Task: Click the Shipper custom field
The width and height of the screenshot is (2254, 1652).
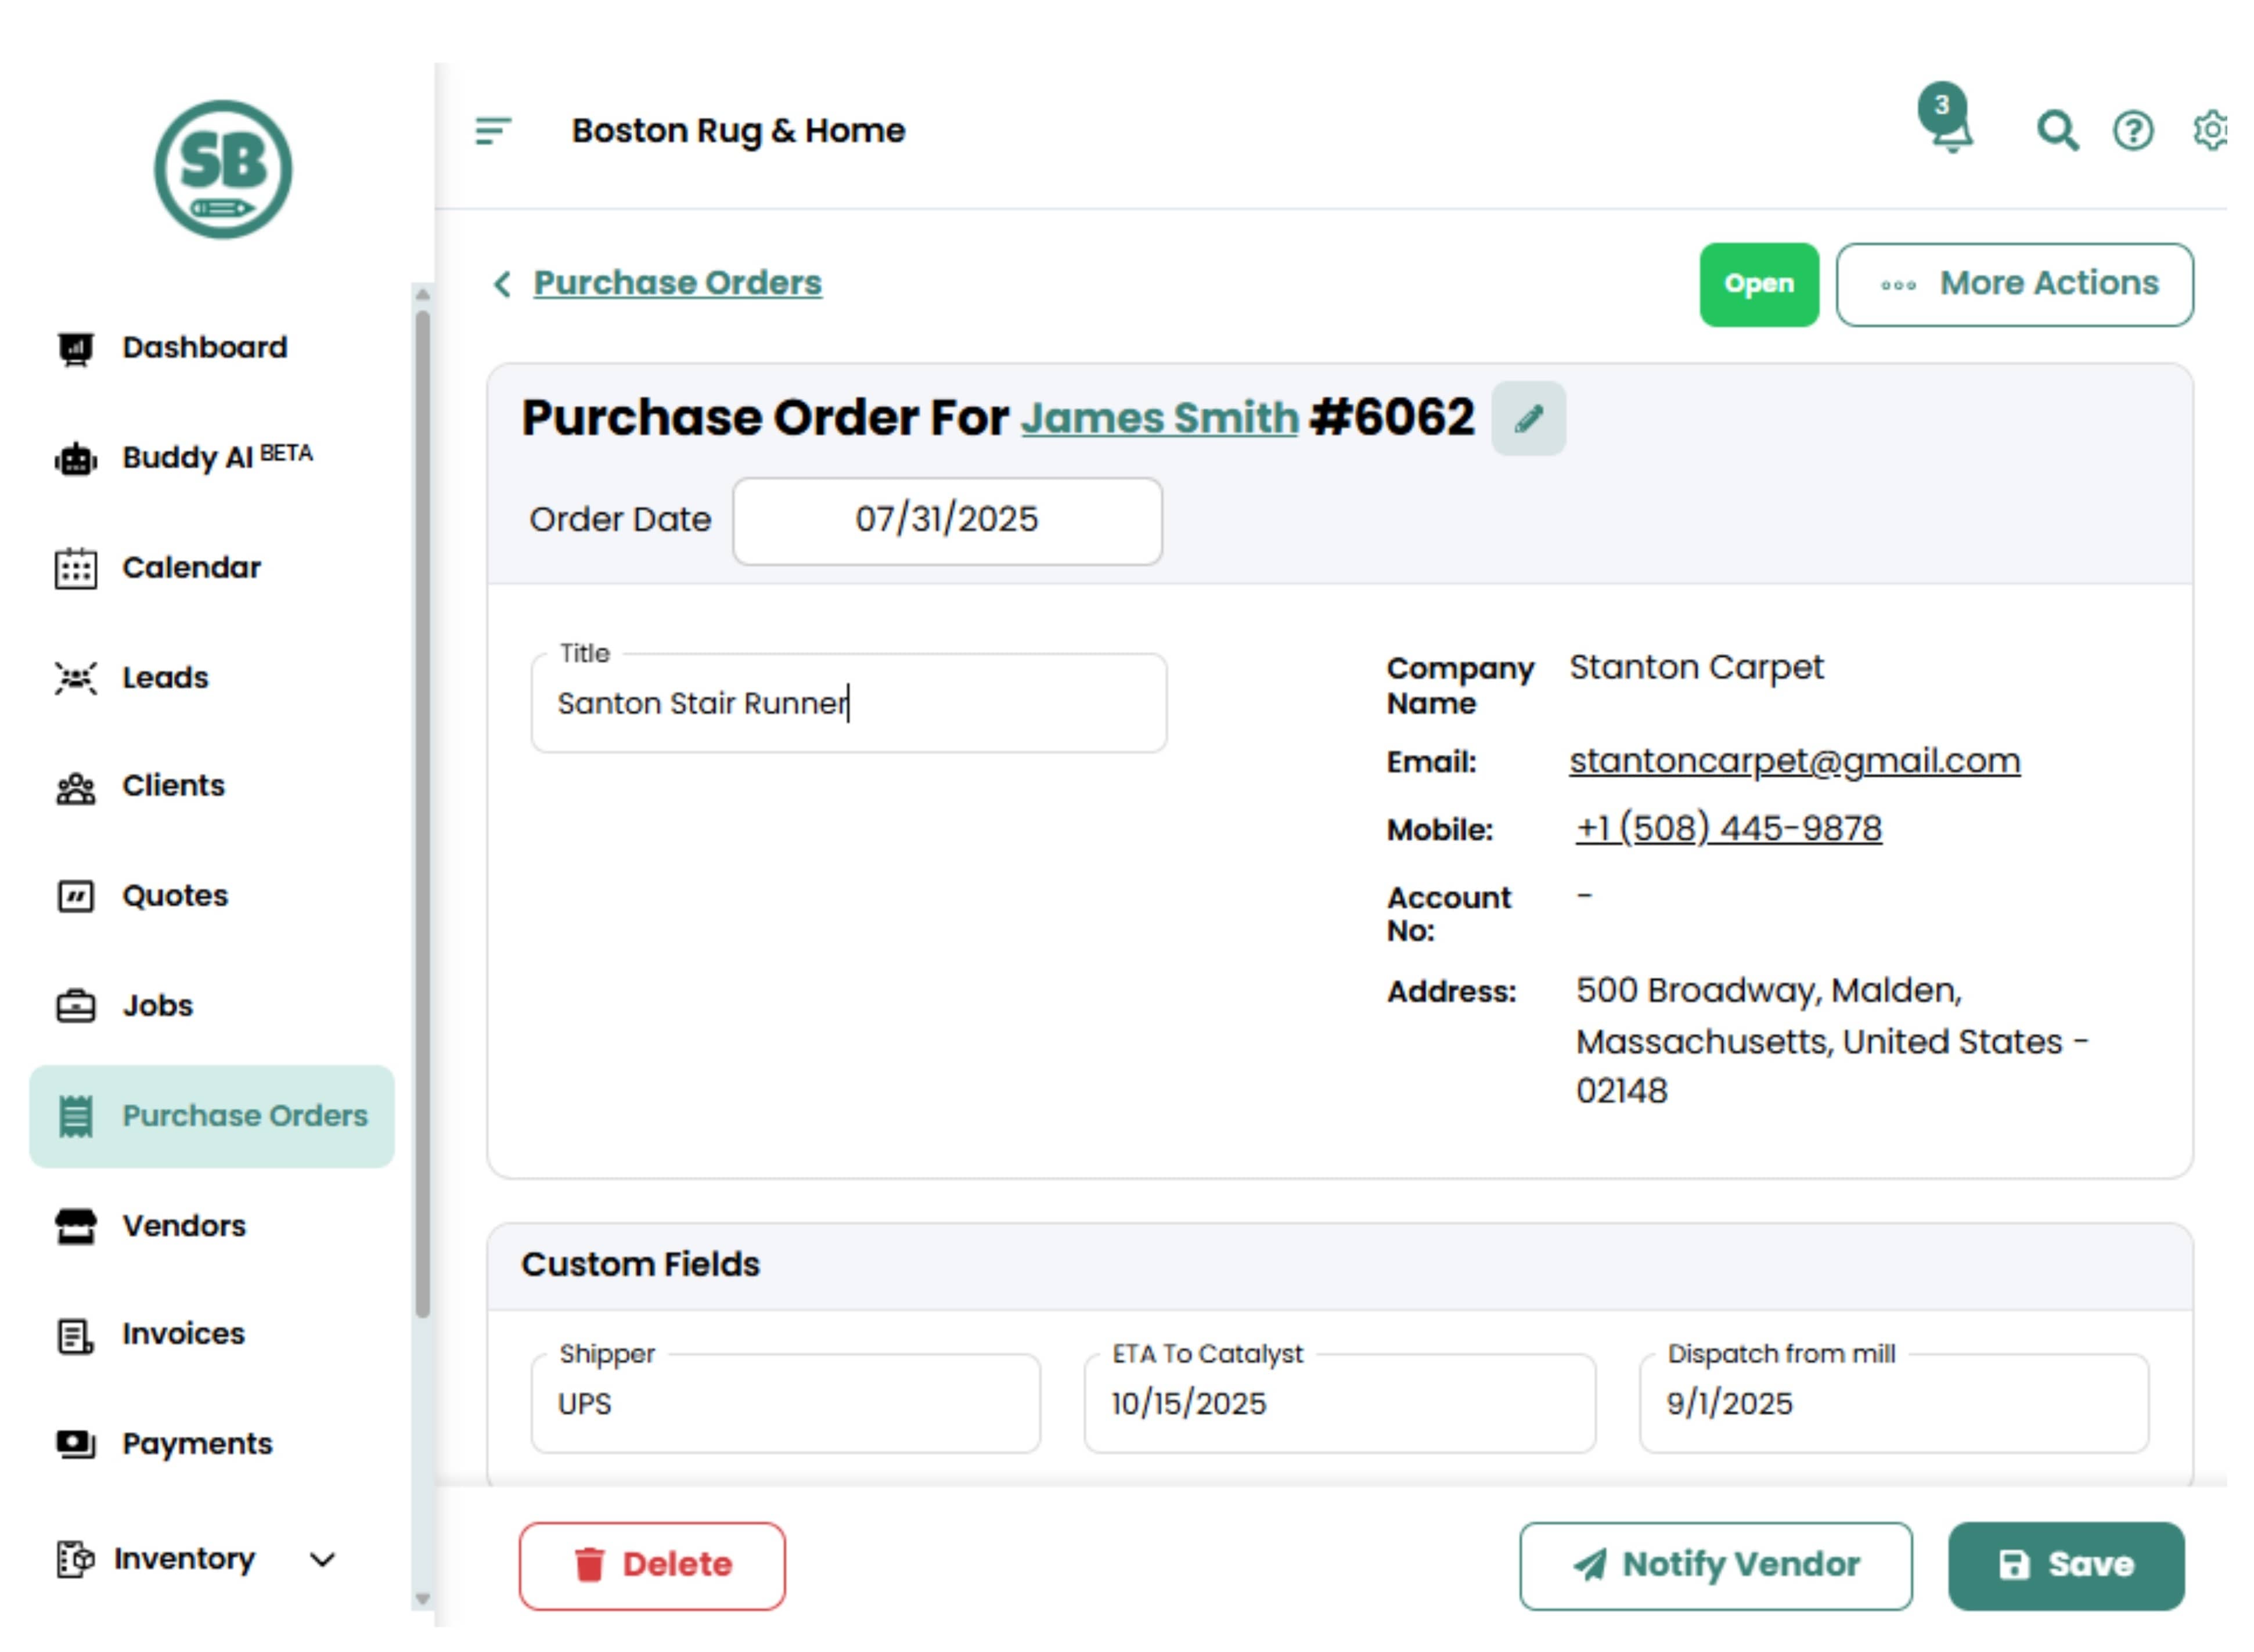Action: [785, 1404]
